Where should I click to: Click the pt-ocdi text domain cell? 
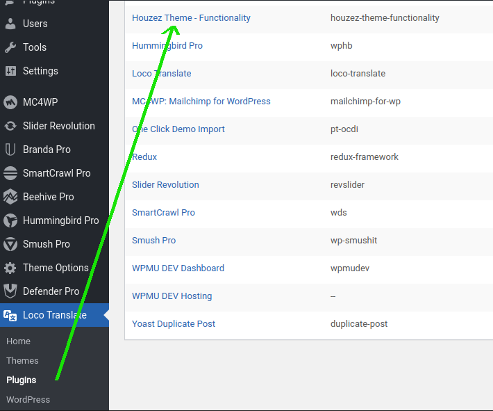[344, 129]
